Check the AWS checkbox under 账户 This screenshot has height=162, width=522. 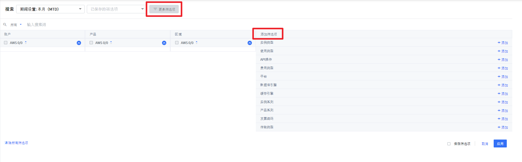point(6,43)
